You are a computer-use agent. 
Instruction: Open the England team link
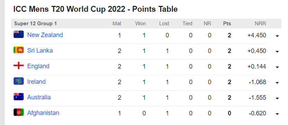coord(38,66)
